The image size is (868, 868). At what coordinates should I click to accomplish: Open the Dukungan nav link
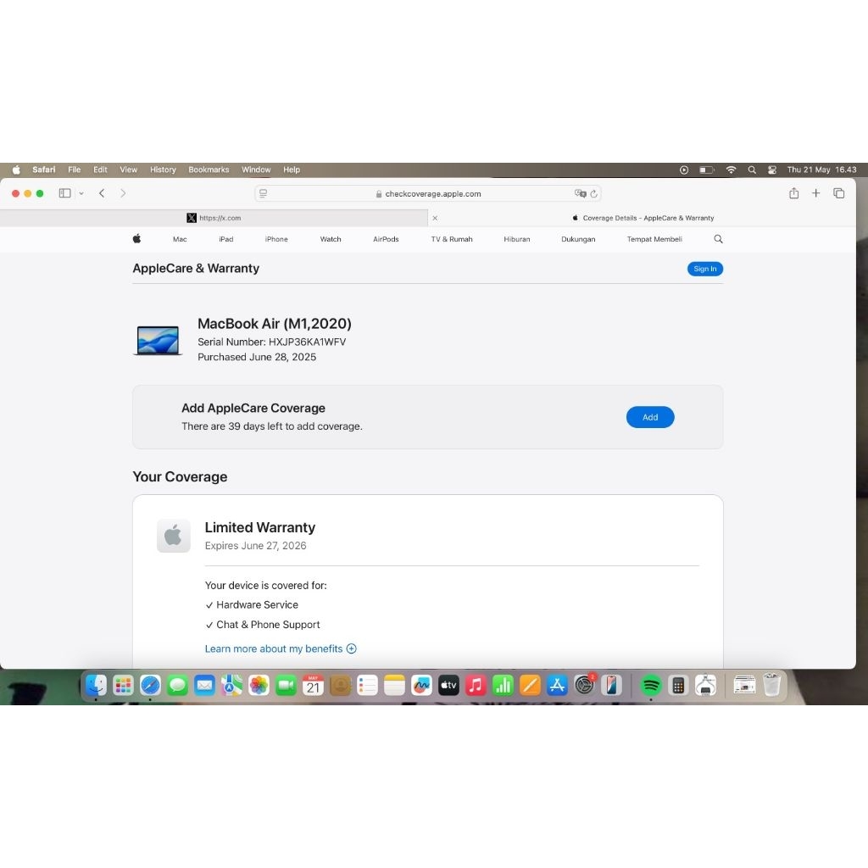click(578, 239)
